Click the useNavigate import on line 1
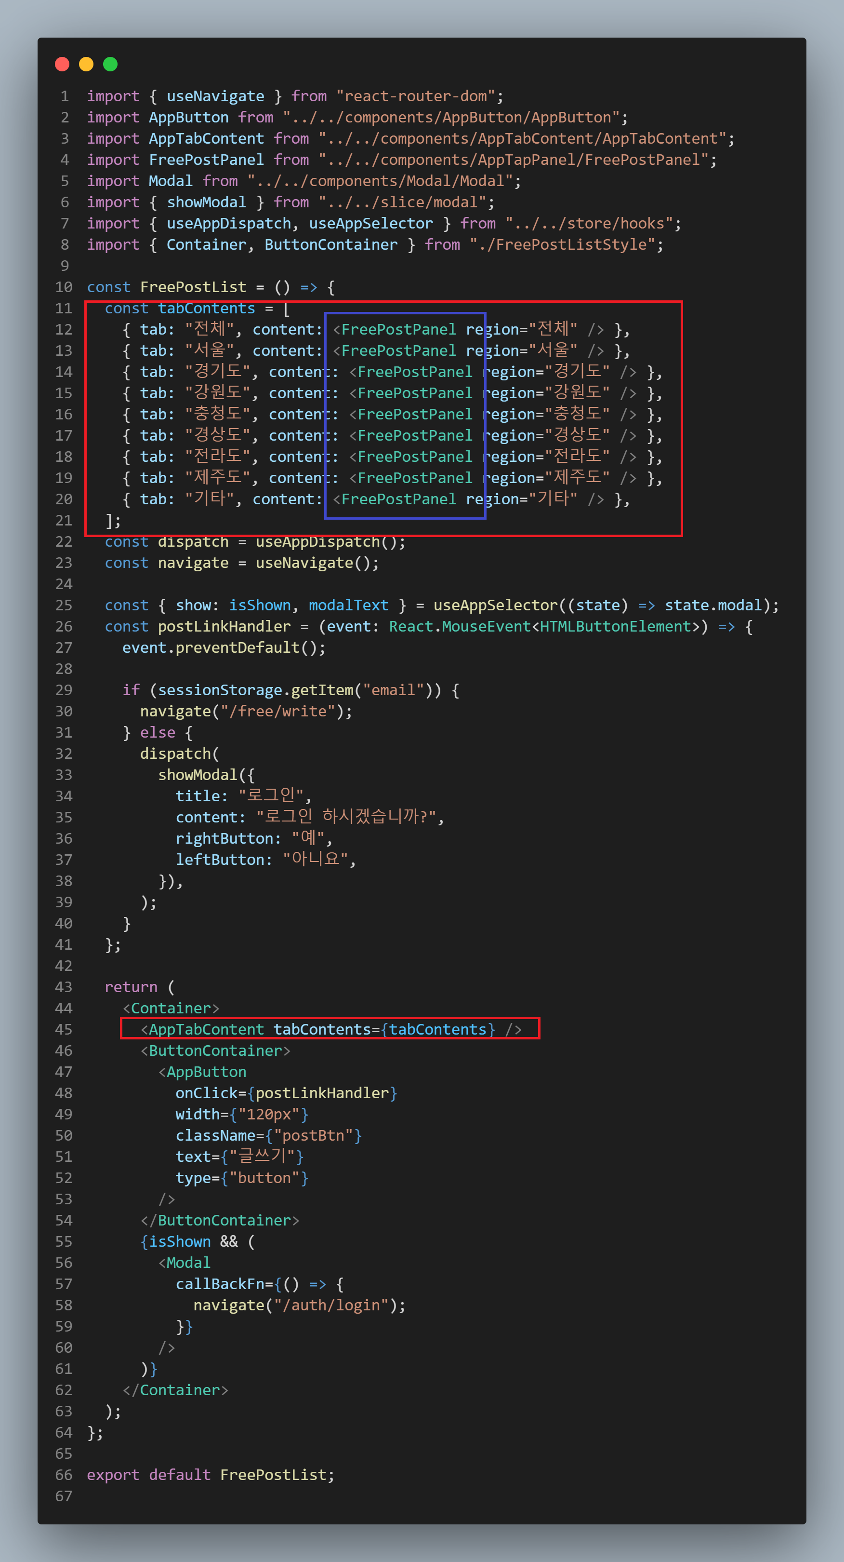Image resolution: width=844 pixels, height=1562 pixels. coord(215,96)
